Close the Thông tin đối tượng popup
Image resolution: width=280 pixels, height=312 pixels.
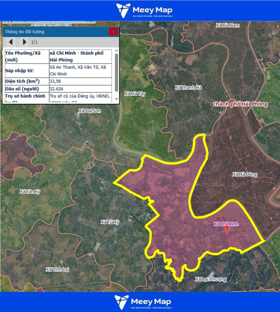click(x=113, y=32)
